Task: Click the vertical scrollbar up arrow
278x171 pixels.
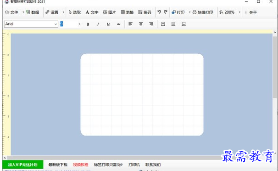Action: 275,32
